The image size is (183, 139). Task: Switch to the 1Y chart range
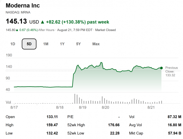click(62, 44)
